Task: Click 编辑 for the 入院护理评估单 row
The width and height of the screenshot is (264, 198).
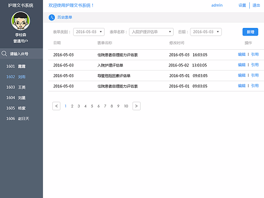Action: 242,65
